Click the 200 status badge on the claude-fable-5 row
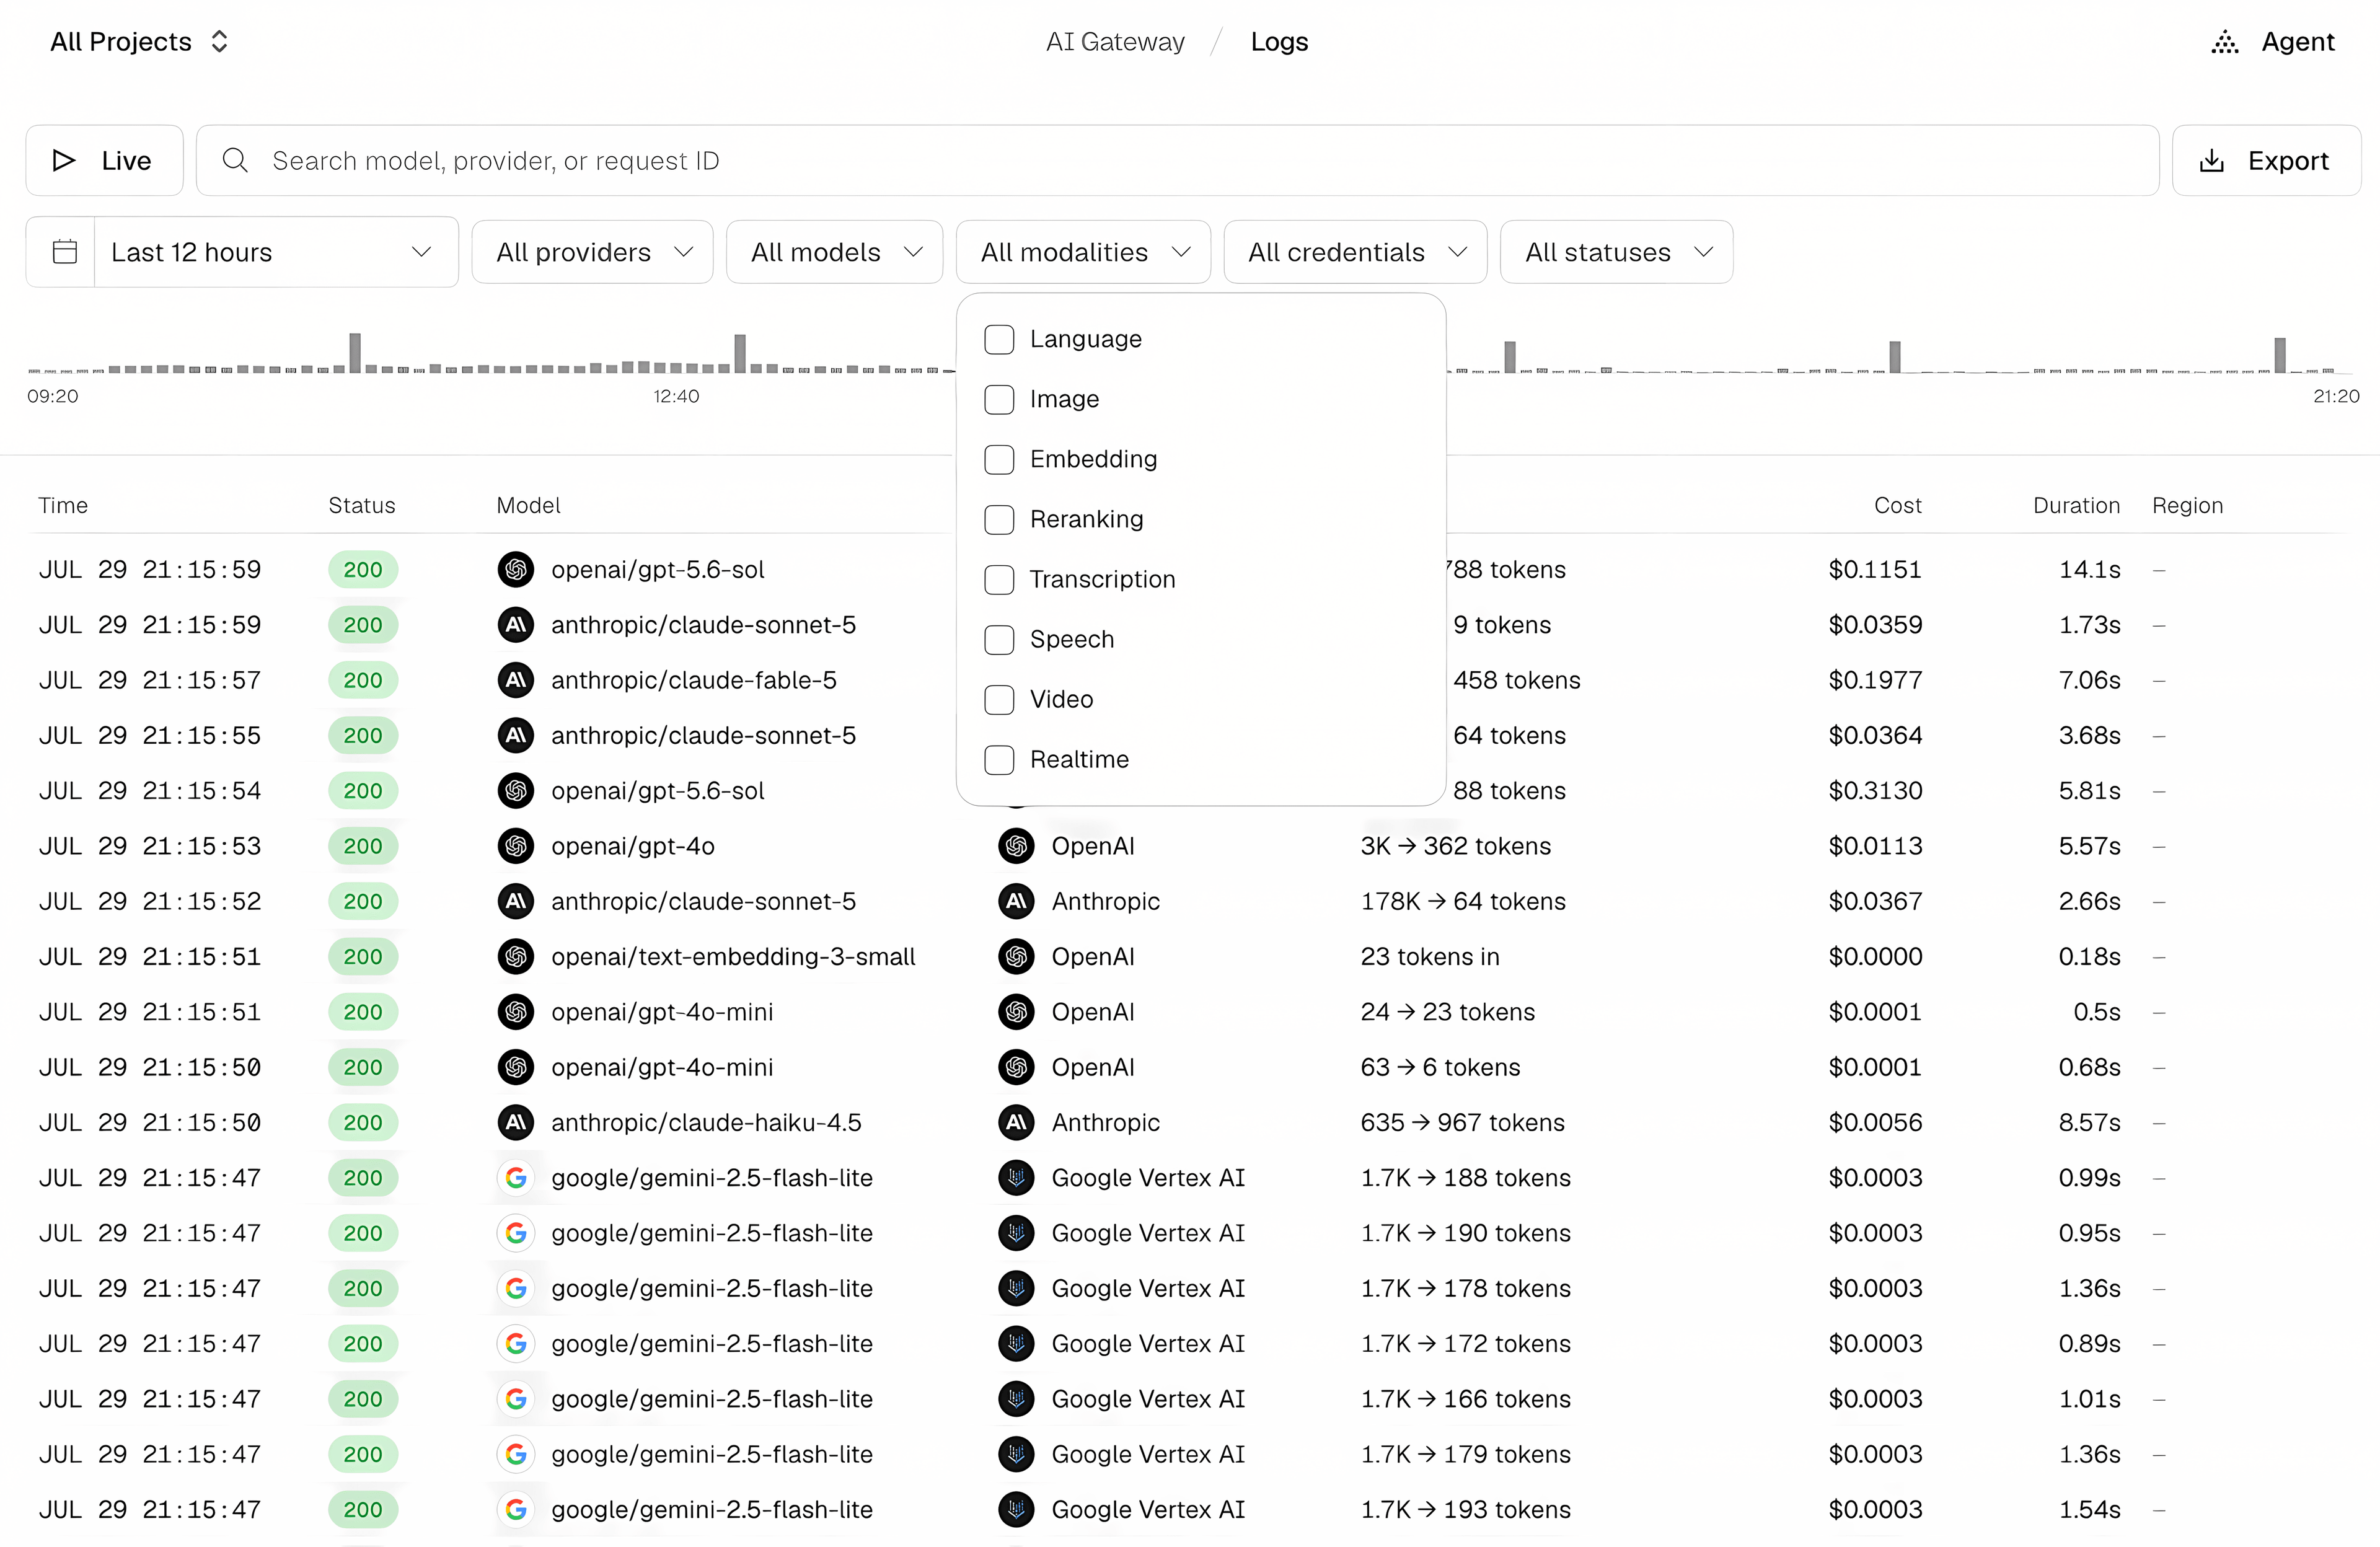The image size is (2380, 1547). [x=363, y=680]
